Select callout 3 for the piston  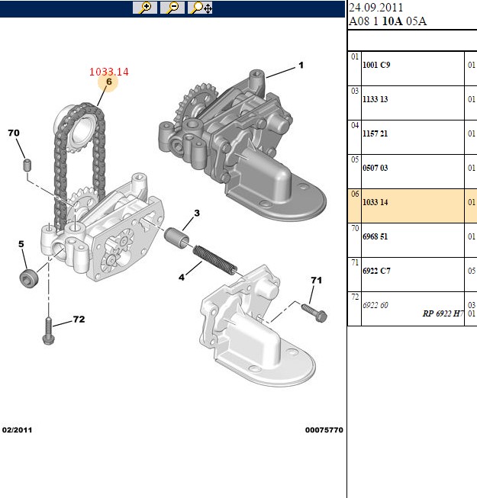pos(197,213)
